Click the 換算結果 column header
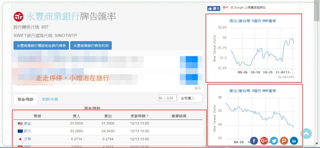Viewport: 320px width, 148px height. tap(179, 116)
